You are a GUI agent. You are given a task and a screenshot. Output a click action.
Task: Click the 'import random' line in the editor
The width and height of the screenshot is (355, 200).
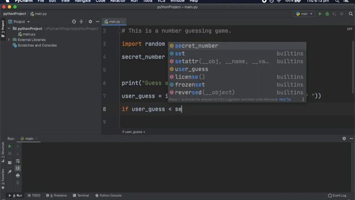click(143, 44)
